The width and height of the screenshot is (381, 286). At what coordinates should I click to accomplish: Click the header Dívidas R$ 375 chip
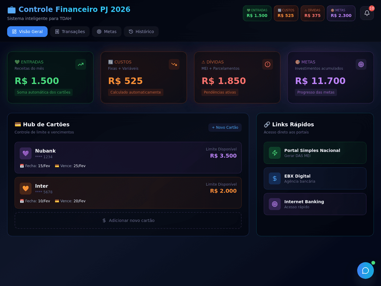313,13
